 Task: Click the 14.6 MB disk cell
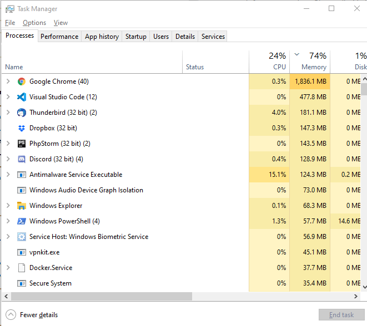(346, 221)
